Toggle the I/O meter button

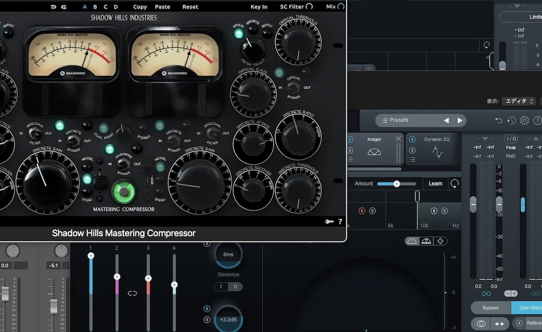(x=511, y=139)
